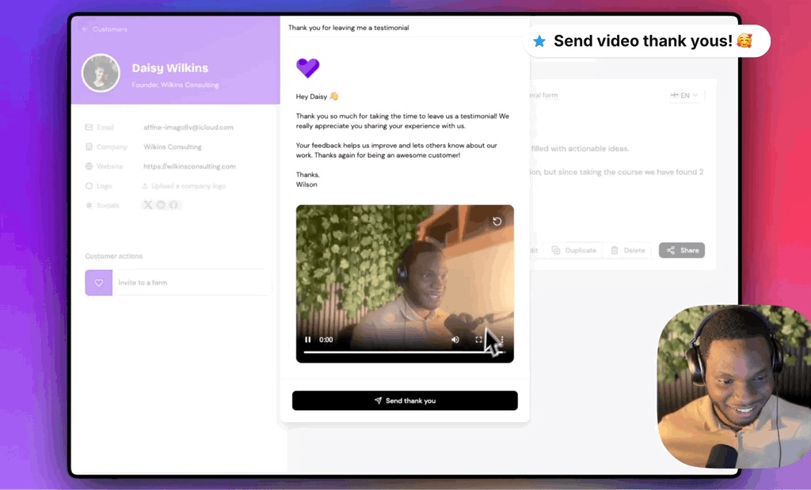Upload a company logo
The width and height of the screenshot is (811, 490).
(x=184, y=186)
